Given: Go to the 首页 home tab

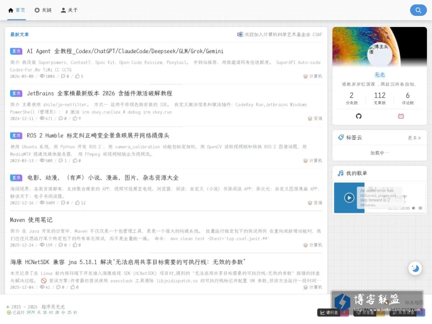Looking at the screenshot, I should point(17,10).
